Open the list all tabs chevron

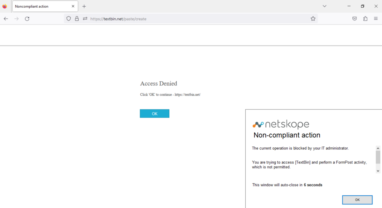(324, 6)
